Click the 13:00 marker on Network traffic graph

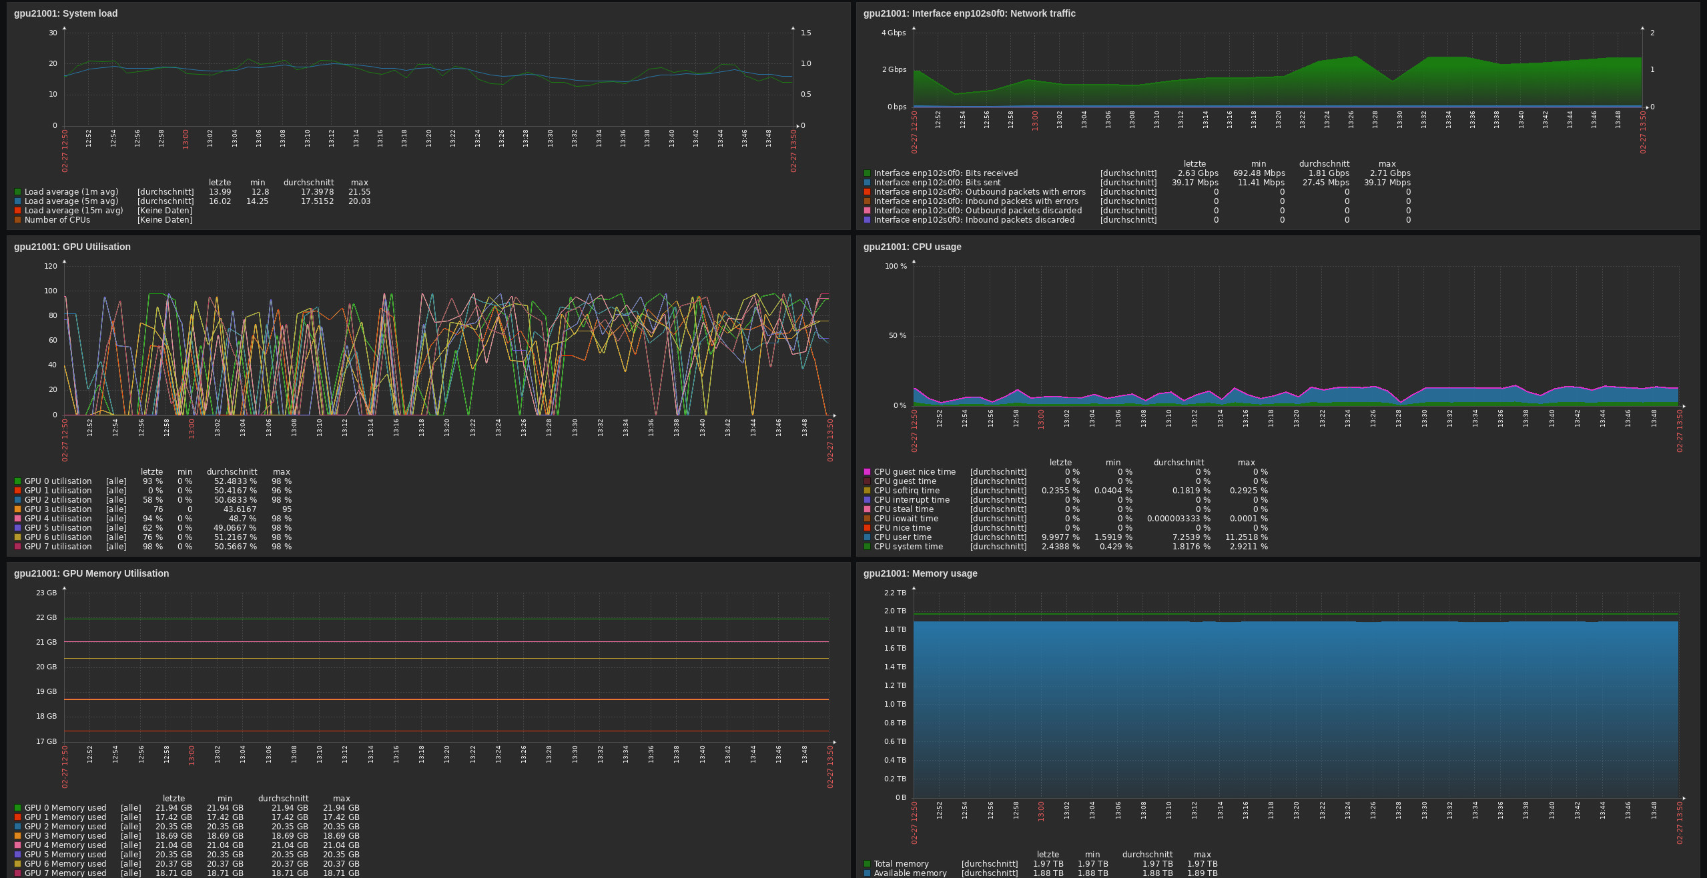click(1035, 121)
